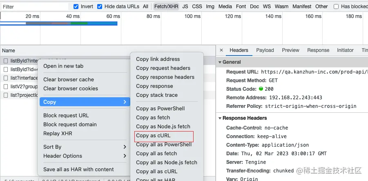Viewport: 368px width, 181px height.
Task: Expand the Sort By submenu
Action: pyautogui.click(x=85, y=147)
